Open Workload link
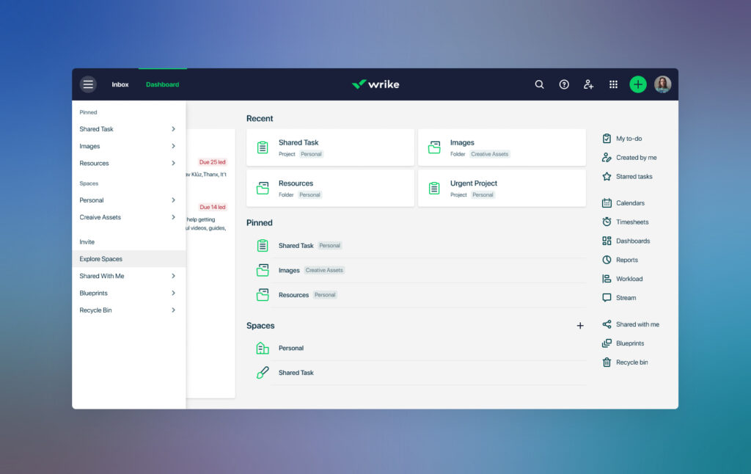 629,279
